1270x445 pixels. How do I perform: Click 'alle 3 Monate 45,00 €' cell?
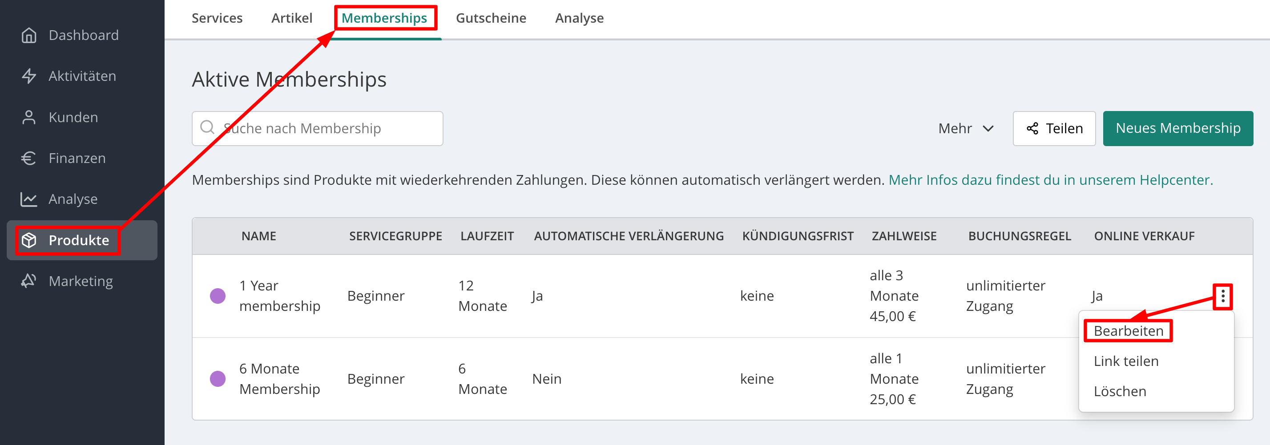click(x=894, y=296)
